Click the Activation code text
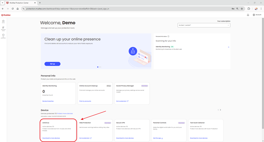The height and width of the screenshot is (142, 264). (53, 116)
